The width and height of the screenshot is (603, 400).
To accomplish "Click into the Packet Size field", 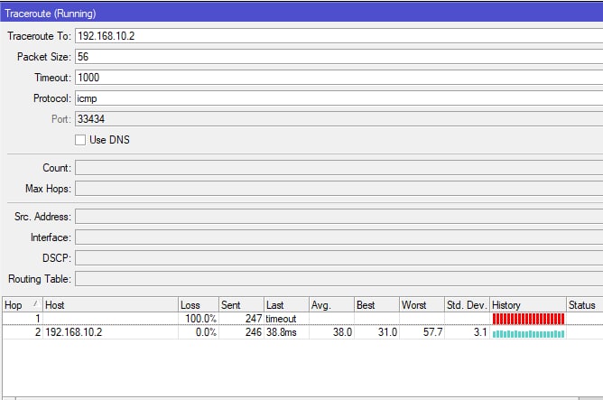I will [x=339, y=57].
